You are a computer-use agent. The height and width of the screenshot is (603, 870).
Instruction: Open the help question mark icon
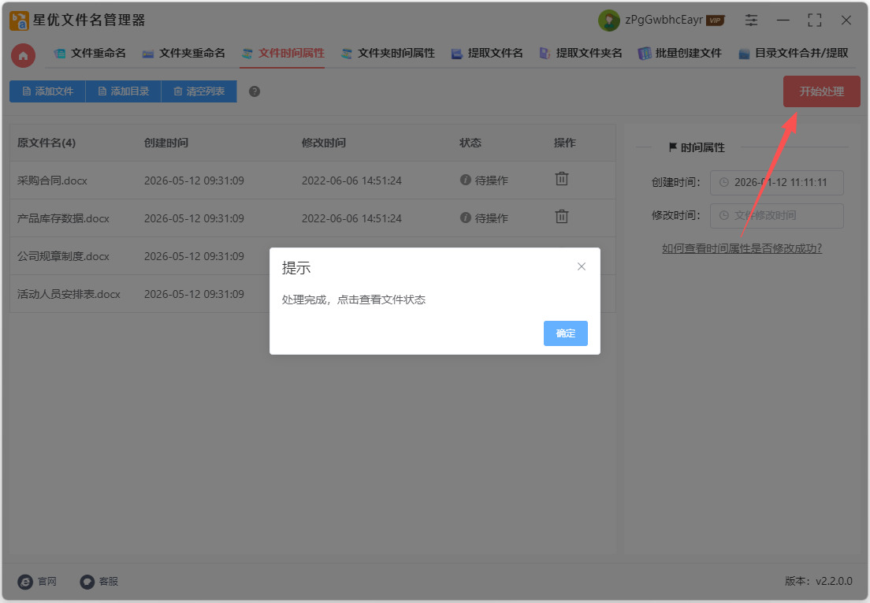254,91
